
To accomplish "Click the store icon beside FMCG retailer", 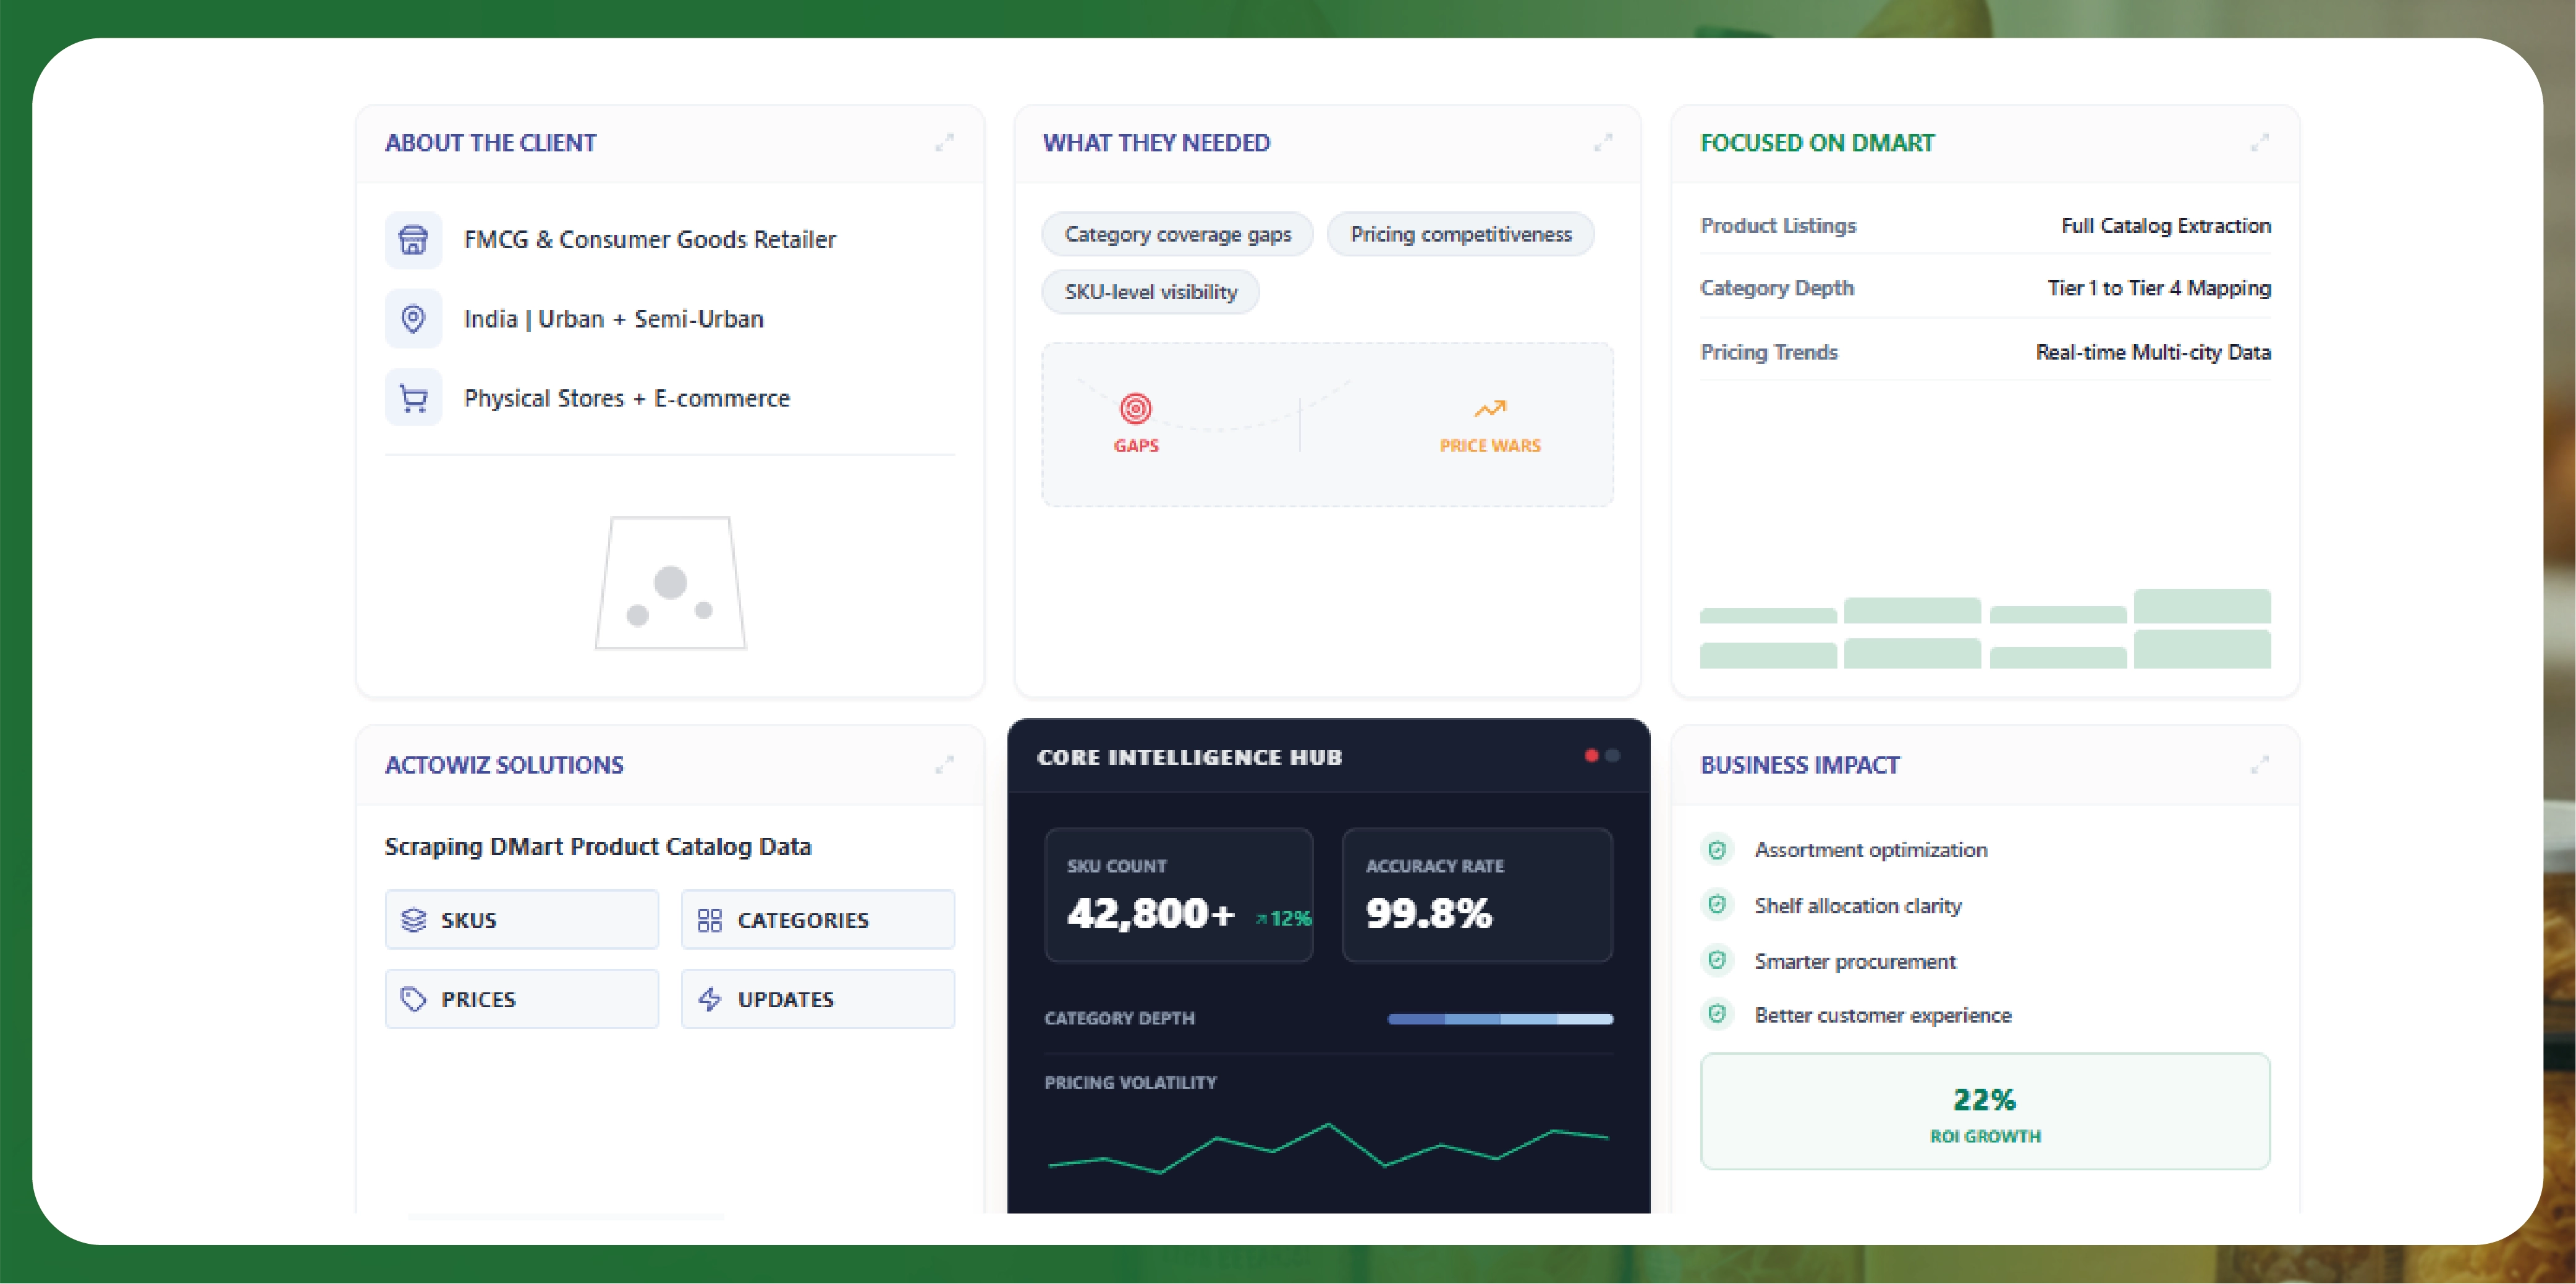I will [x=413, y=240].
